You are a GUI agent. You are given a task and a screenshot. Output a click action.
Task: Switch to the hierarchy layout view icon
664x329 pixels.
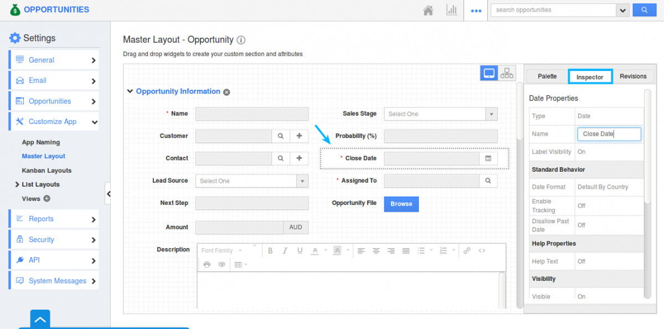(507, 73)
